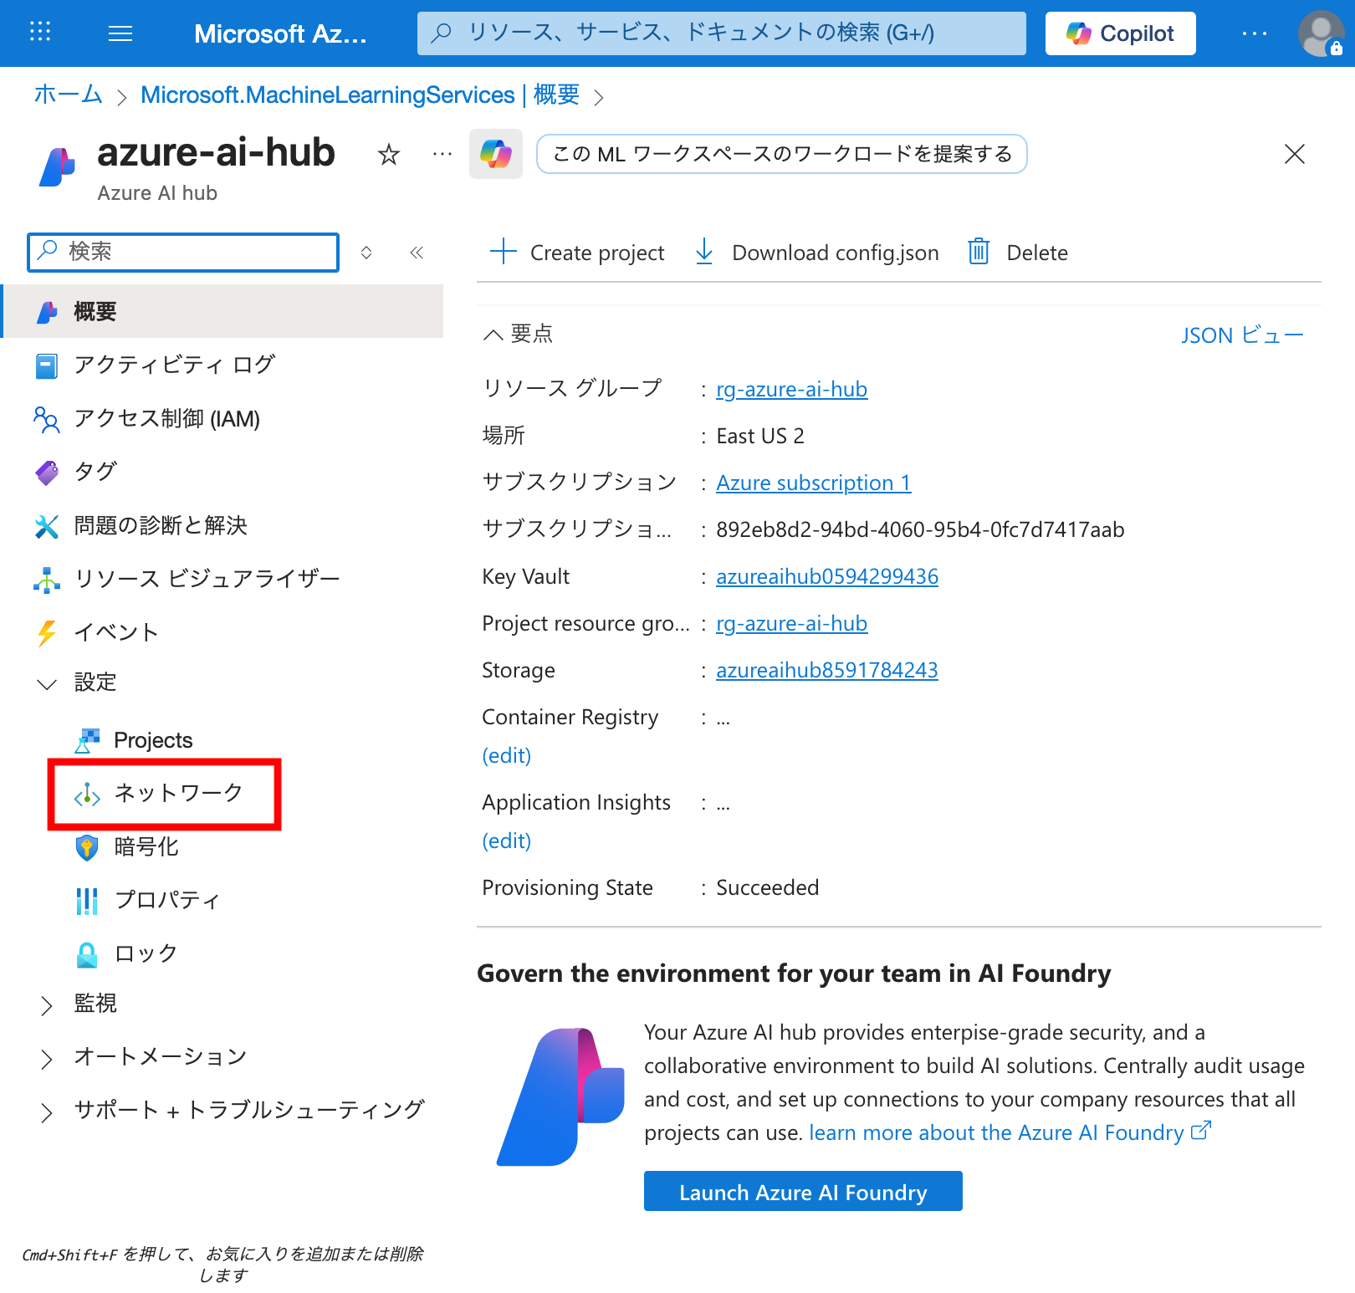
Task: Close the azure-ai-hub blade
Action: tap(1294, 154)
